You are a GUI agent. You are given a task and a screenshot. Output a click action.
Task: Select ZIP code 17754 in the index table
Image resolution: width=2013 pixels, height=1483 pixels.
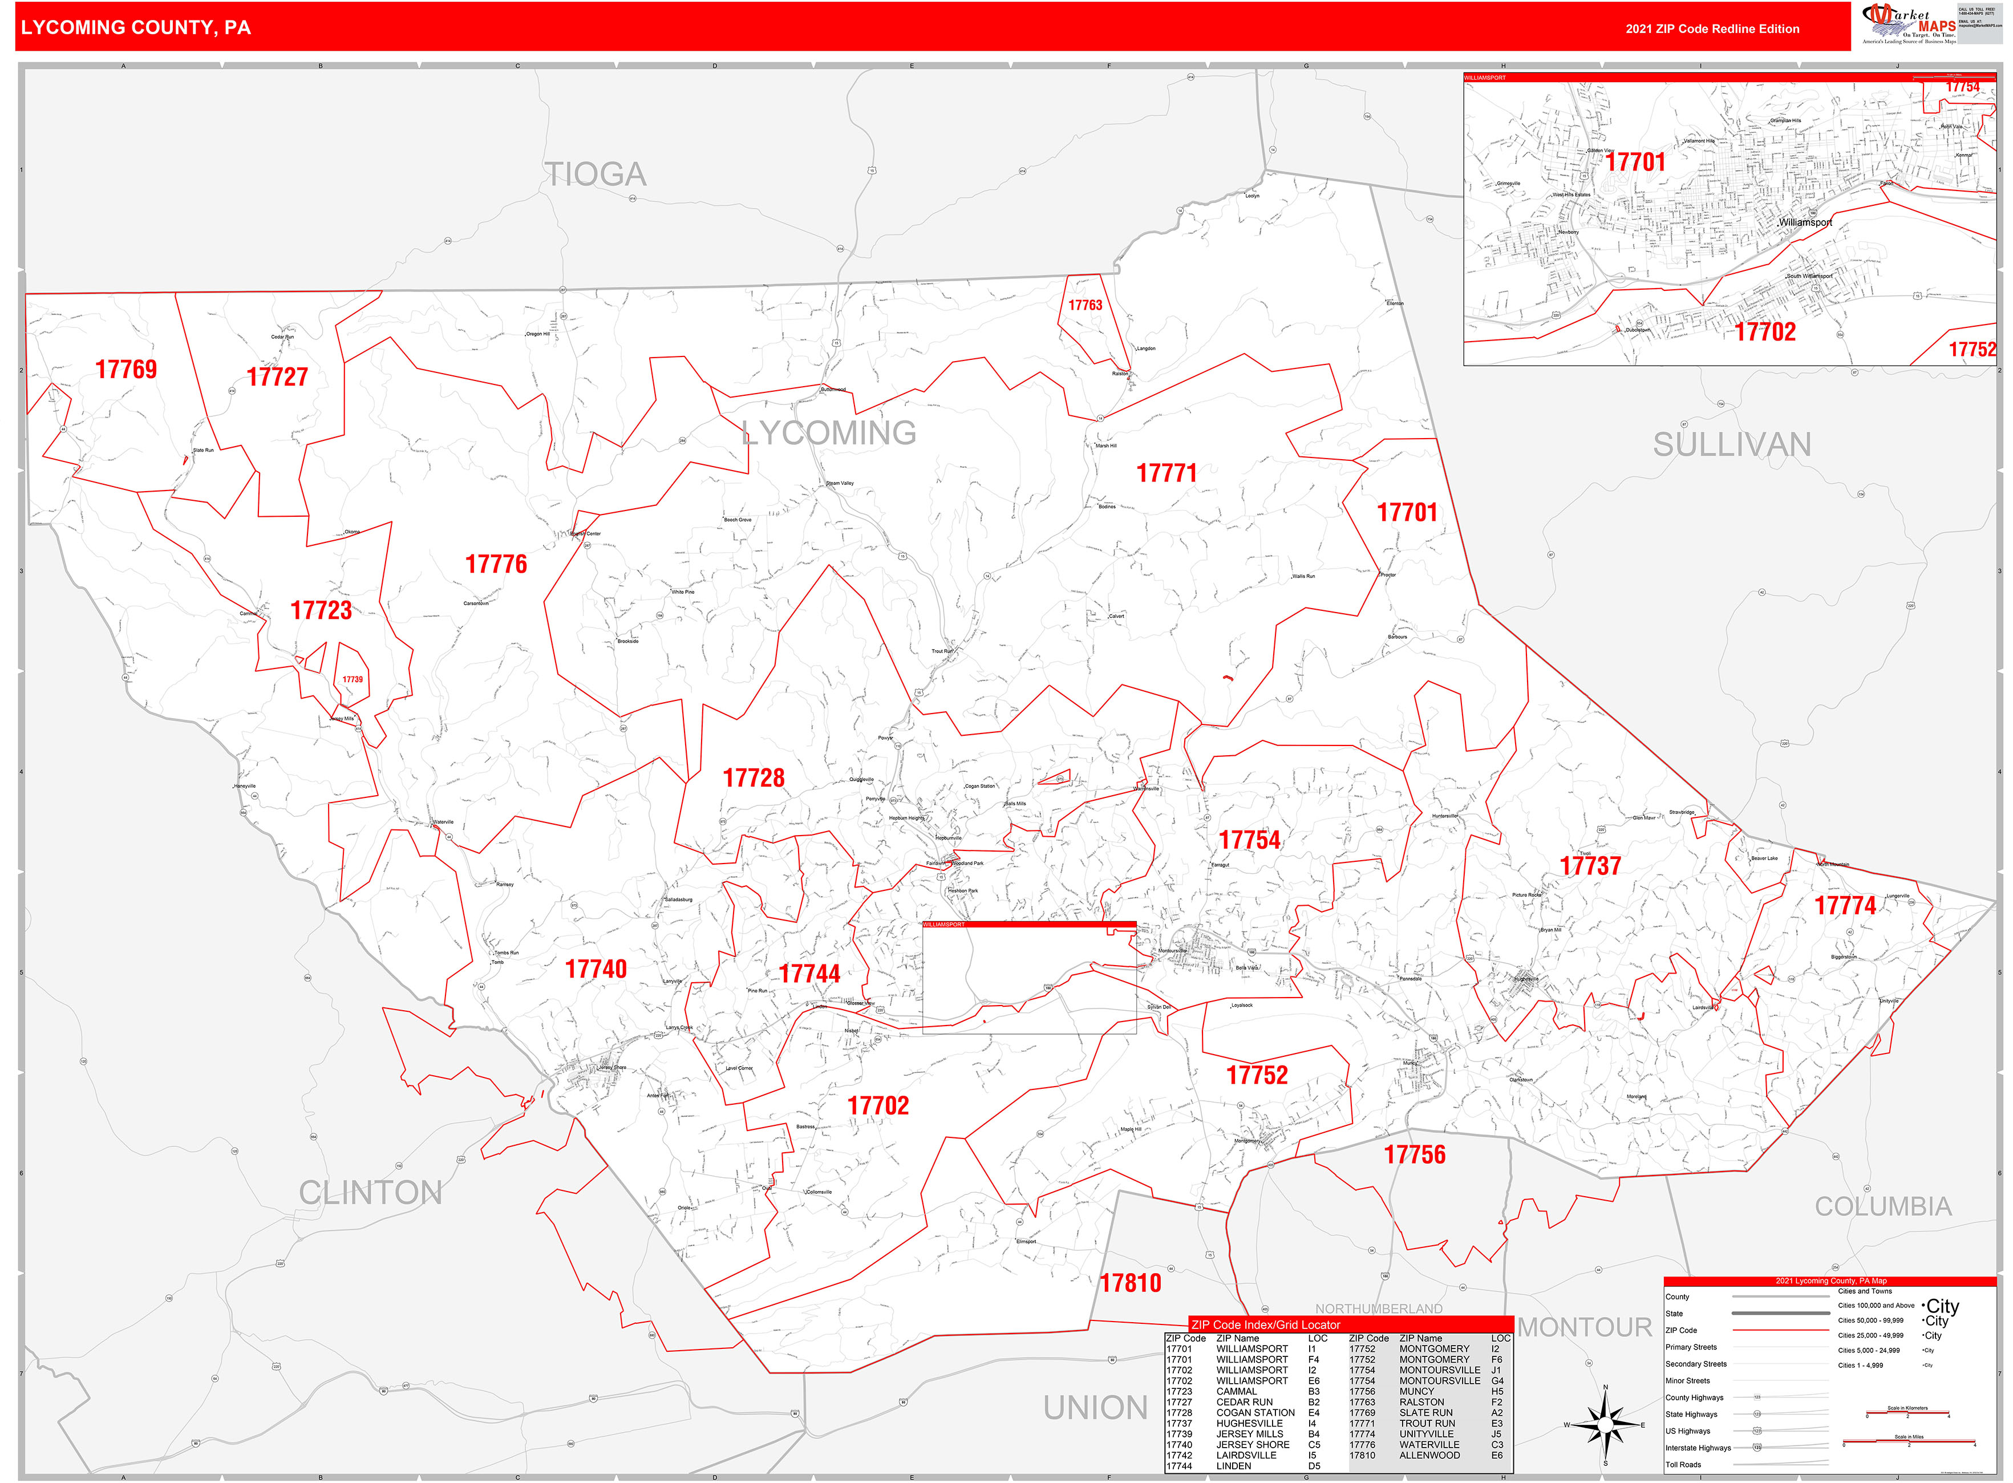coord(1364,1369)
